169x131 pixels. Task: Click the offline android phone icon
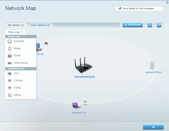click(152, 65)
